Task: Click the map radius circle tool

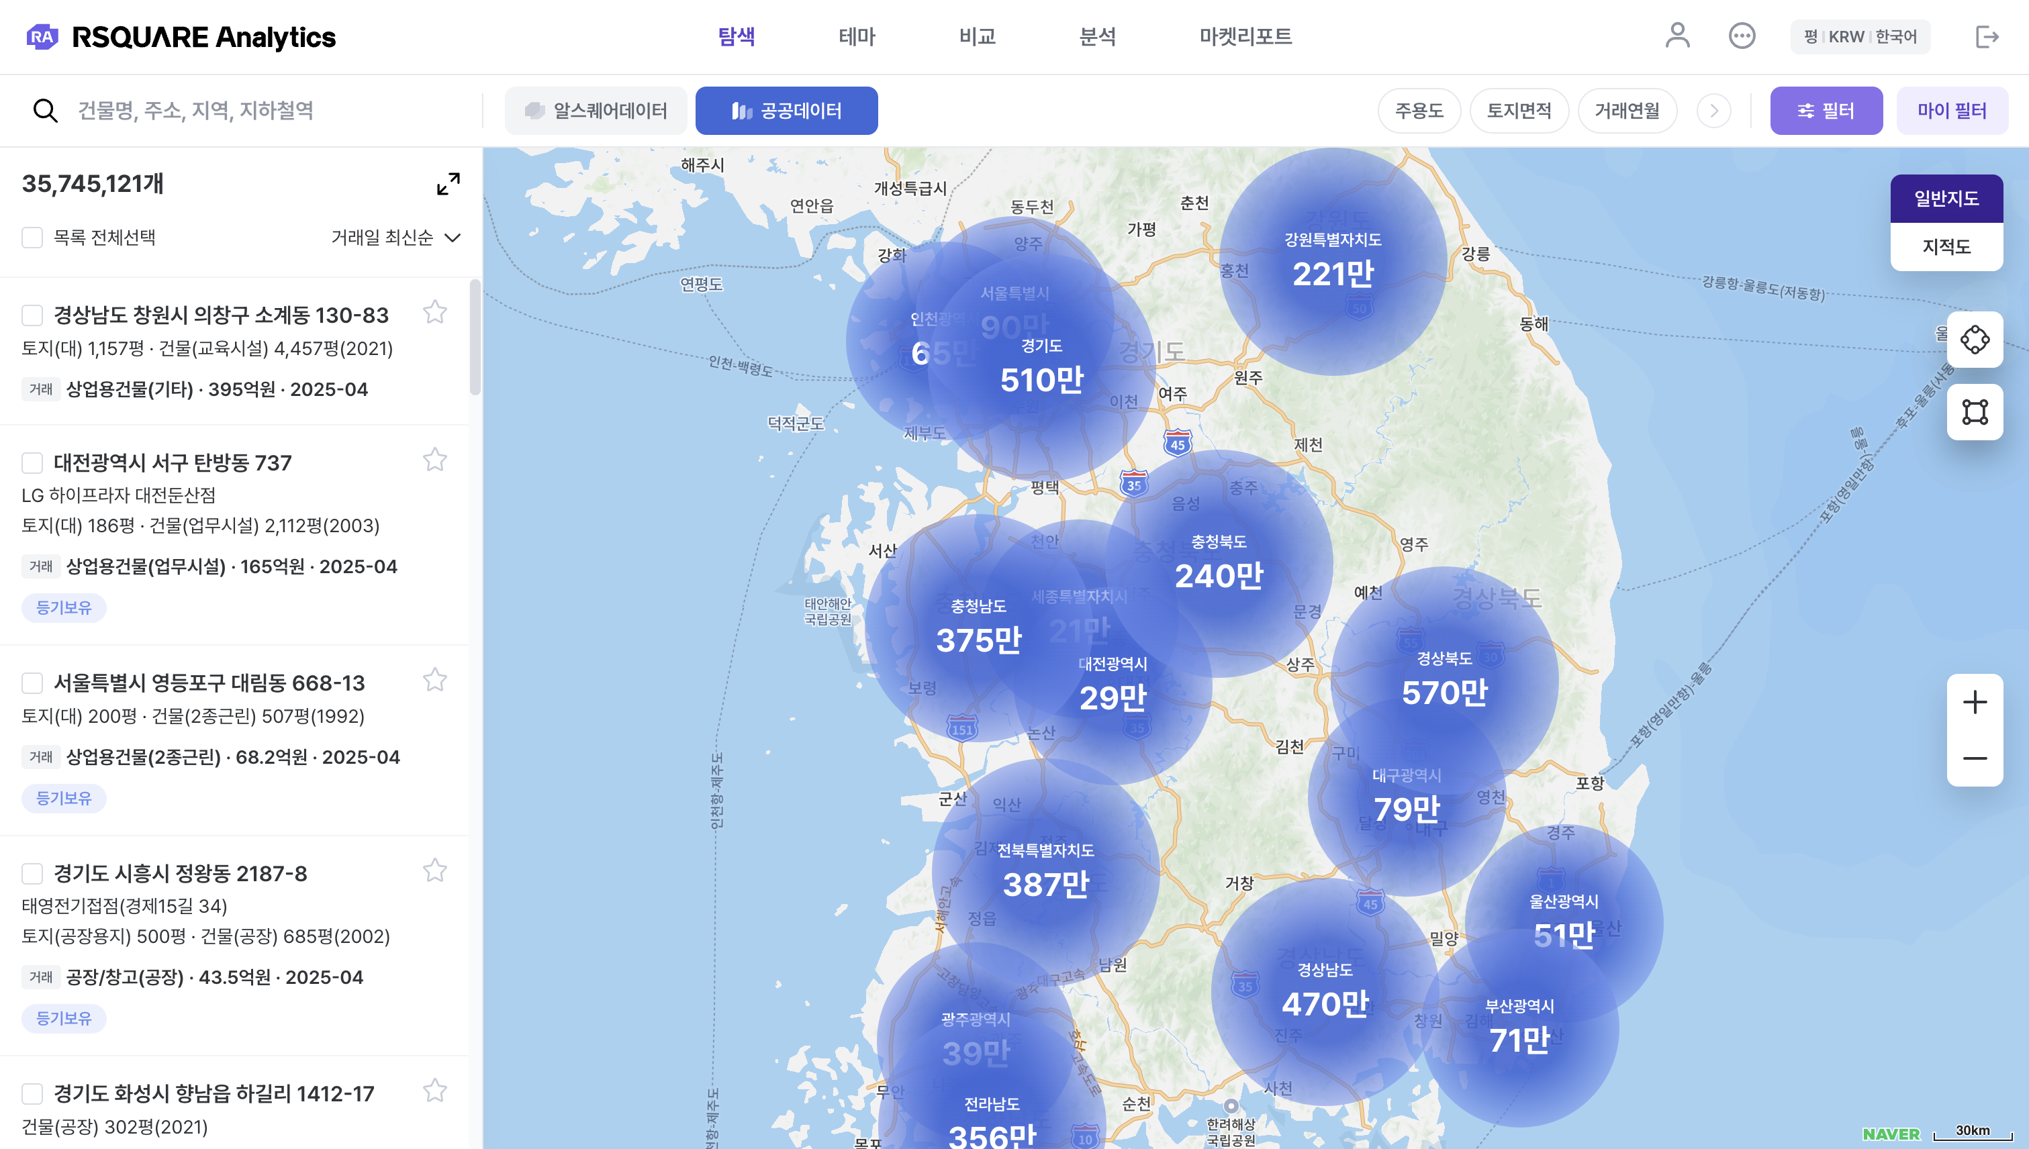Action: (x=1975, y=340)
